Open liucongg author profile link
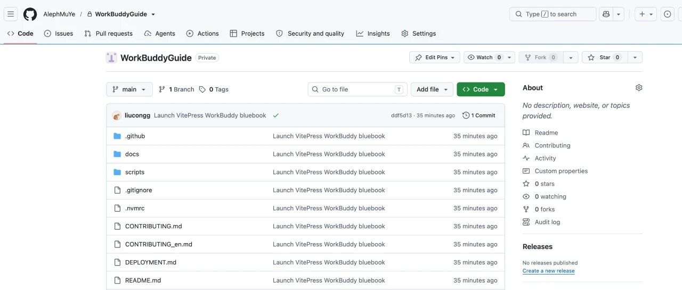Screen dimensions: 682x290 coord(137,115)
